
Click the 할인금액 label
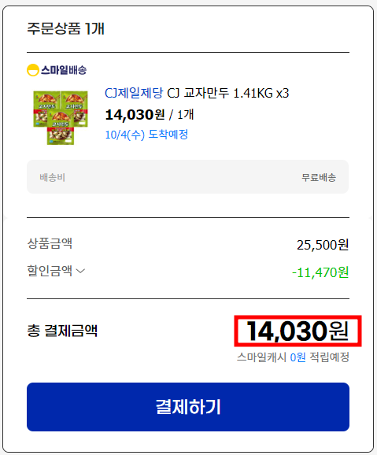[x=50, y=271]
